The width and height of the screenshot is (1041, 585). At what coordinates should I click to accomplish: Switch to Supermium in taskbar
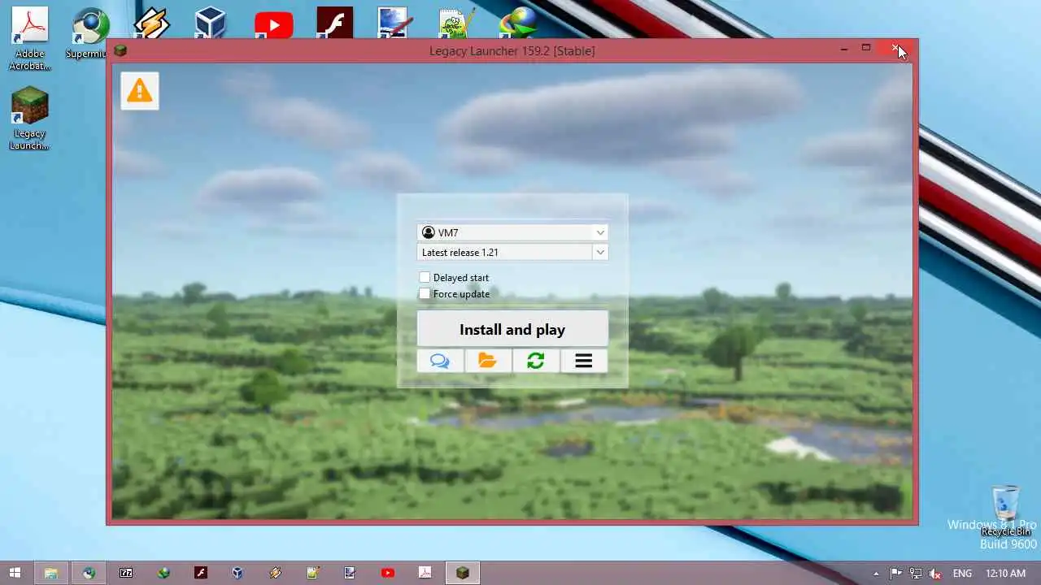89,573
